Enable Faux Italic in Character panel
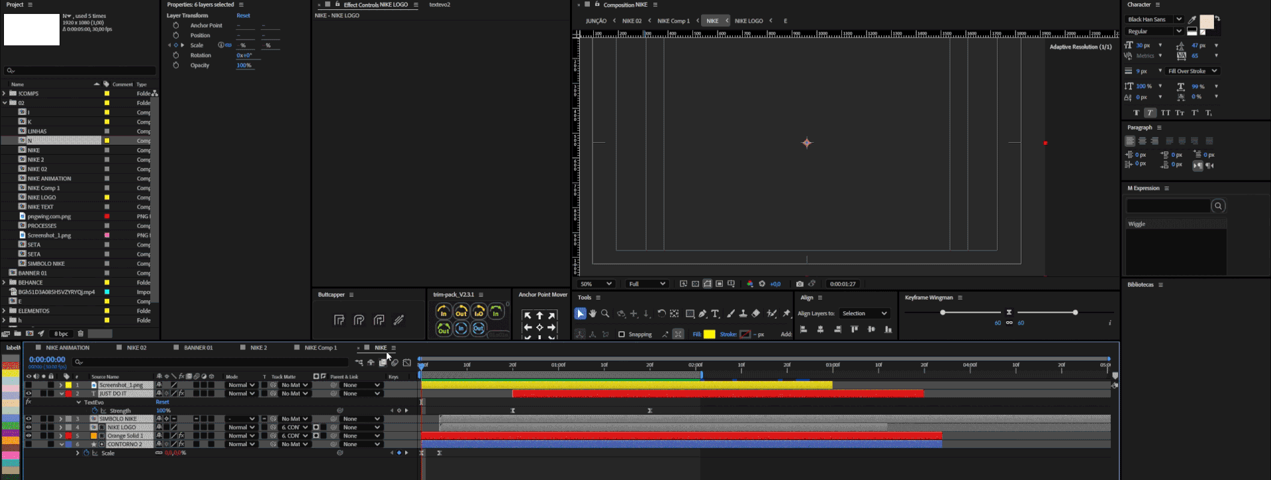Viewport: 1271px width, 480px height. (1151, 113)
